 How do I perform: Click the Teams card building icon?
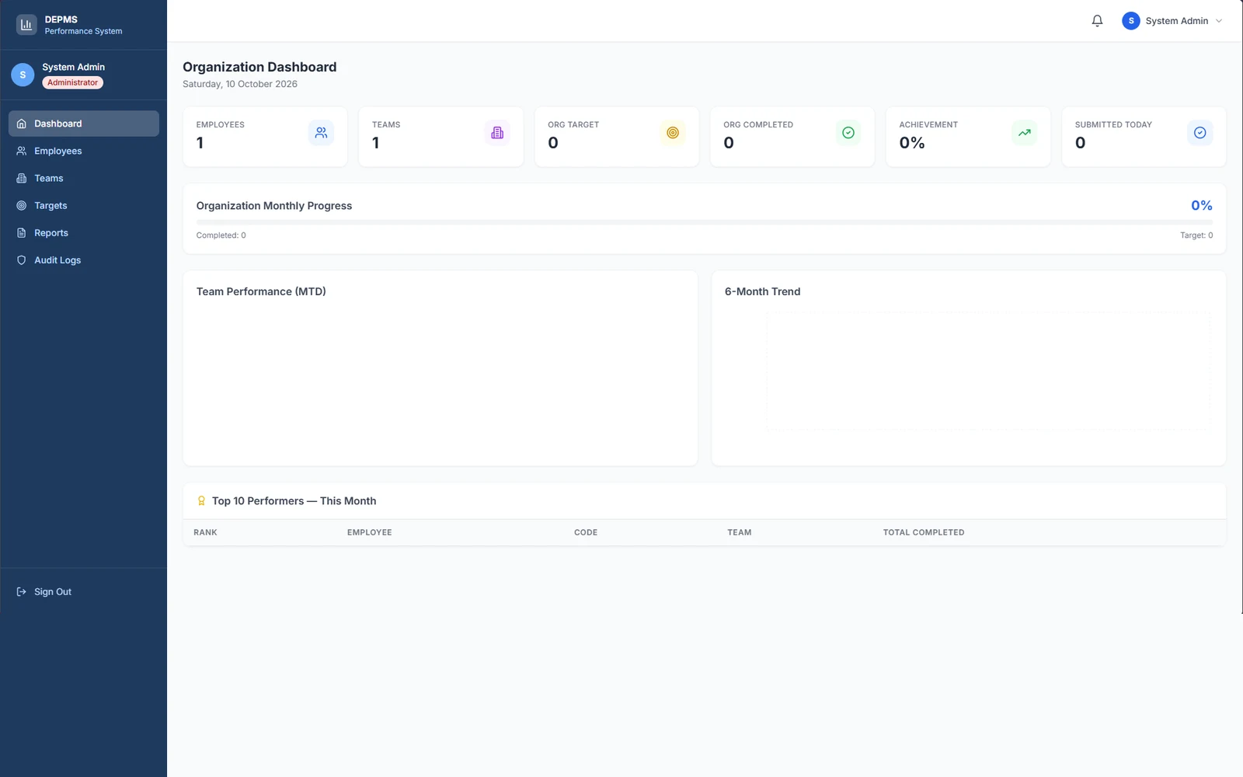point(497,133)
